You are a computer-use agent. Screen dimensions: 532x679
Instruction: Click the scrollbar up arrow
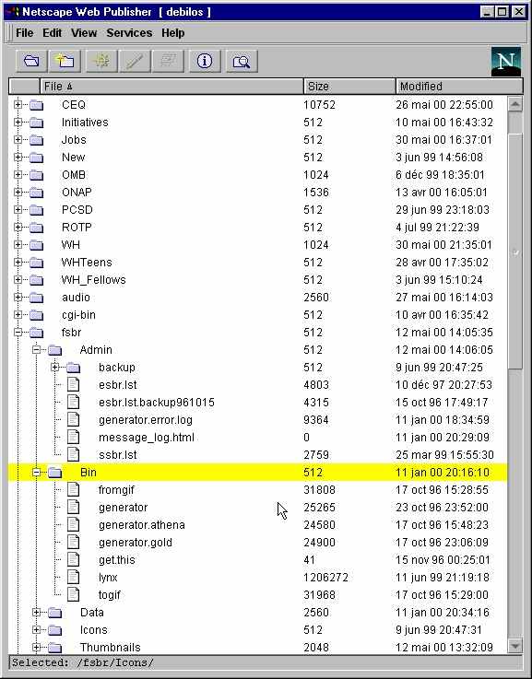514,104
